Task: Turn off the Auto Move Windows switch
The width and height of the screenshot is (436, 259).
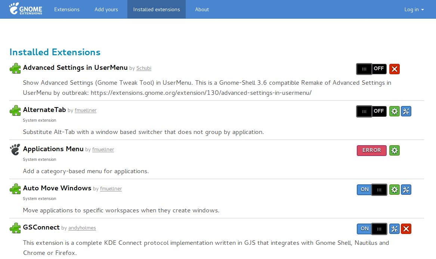Action: 372,190
